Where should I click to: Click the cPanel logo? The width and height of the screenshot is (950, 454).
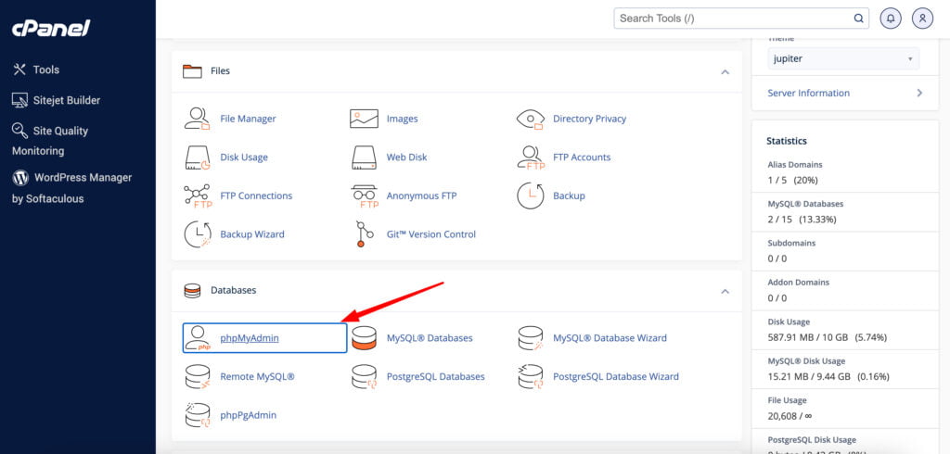pyautogui.click(x=51, y=28)
